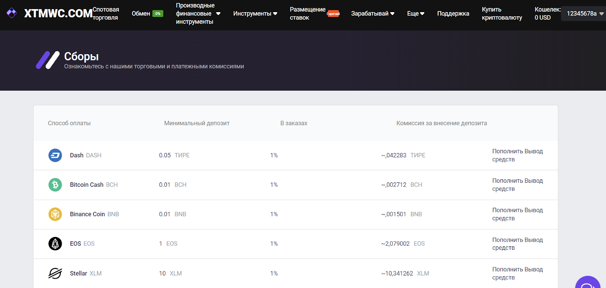Click the Binance Coin icon

[55, 214]
